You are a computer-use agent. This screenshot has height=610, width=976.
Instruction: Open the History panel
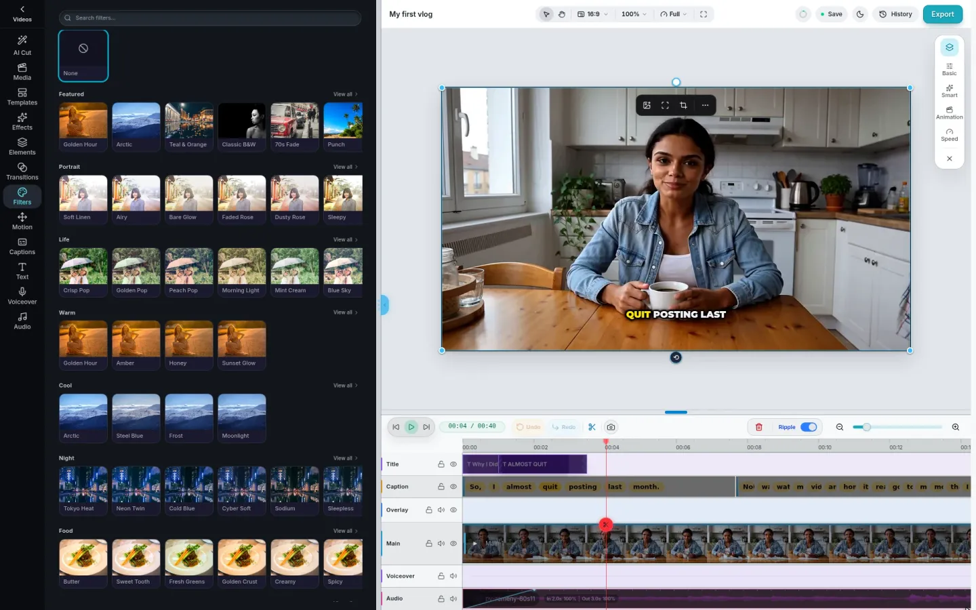click(895, 14)
